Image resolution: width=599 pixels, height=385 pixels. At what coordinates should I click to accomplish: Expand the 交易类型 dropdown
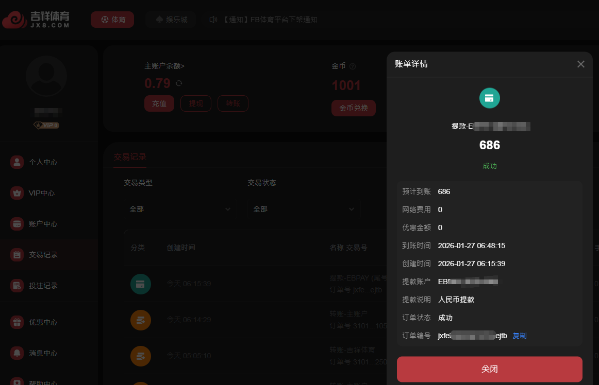point(180,209)
